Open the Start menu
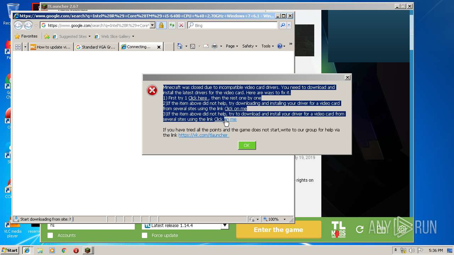Viewport: 454px width, 255px height. pyautogui.click(x=10, y=250)
